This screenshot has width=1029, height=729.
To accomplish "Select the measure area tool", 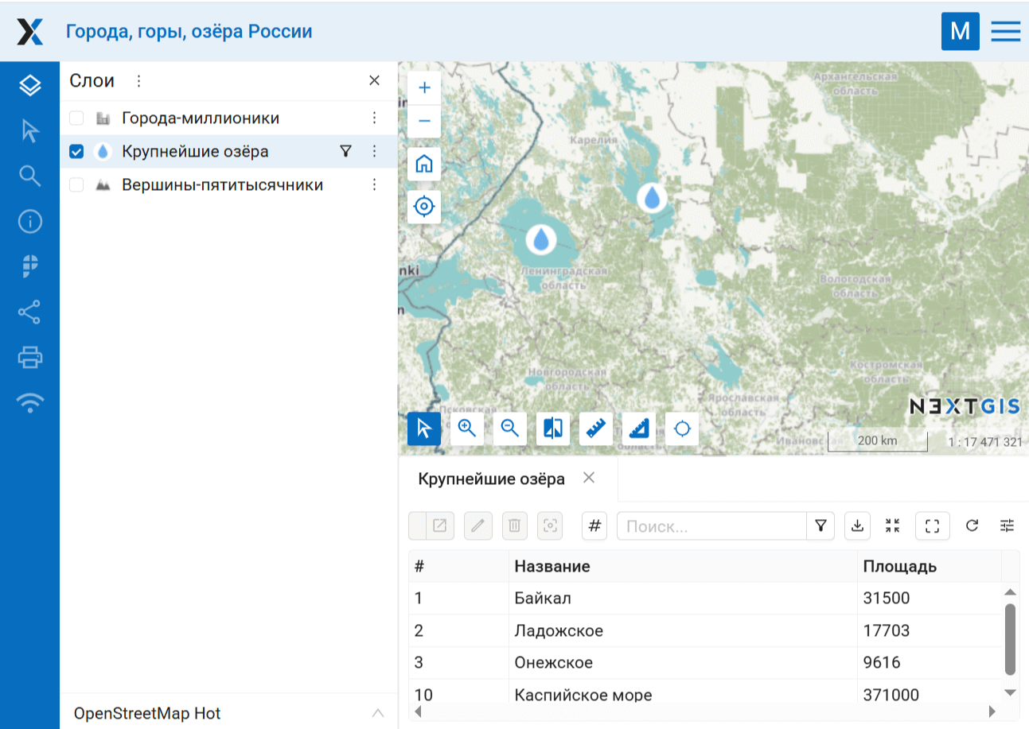I will (639, 429).
